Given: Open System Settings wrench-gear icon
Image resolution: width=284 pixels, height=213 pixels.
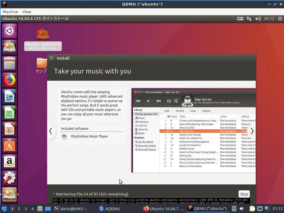Looking at the screenshot, I should pyautogui.click(x=9, y=178).
